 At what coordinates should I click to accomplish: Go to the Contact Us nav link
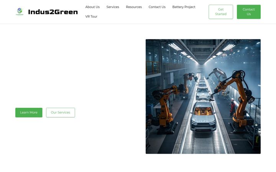click(x=157, y=7)
